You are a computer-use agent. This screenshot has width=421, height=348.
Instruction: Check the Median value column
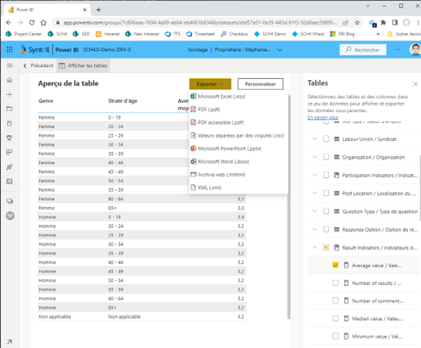(335, 319)
